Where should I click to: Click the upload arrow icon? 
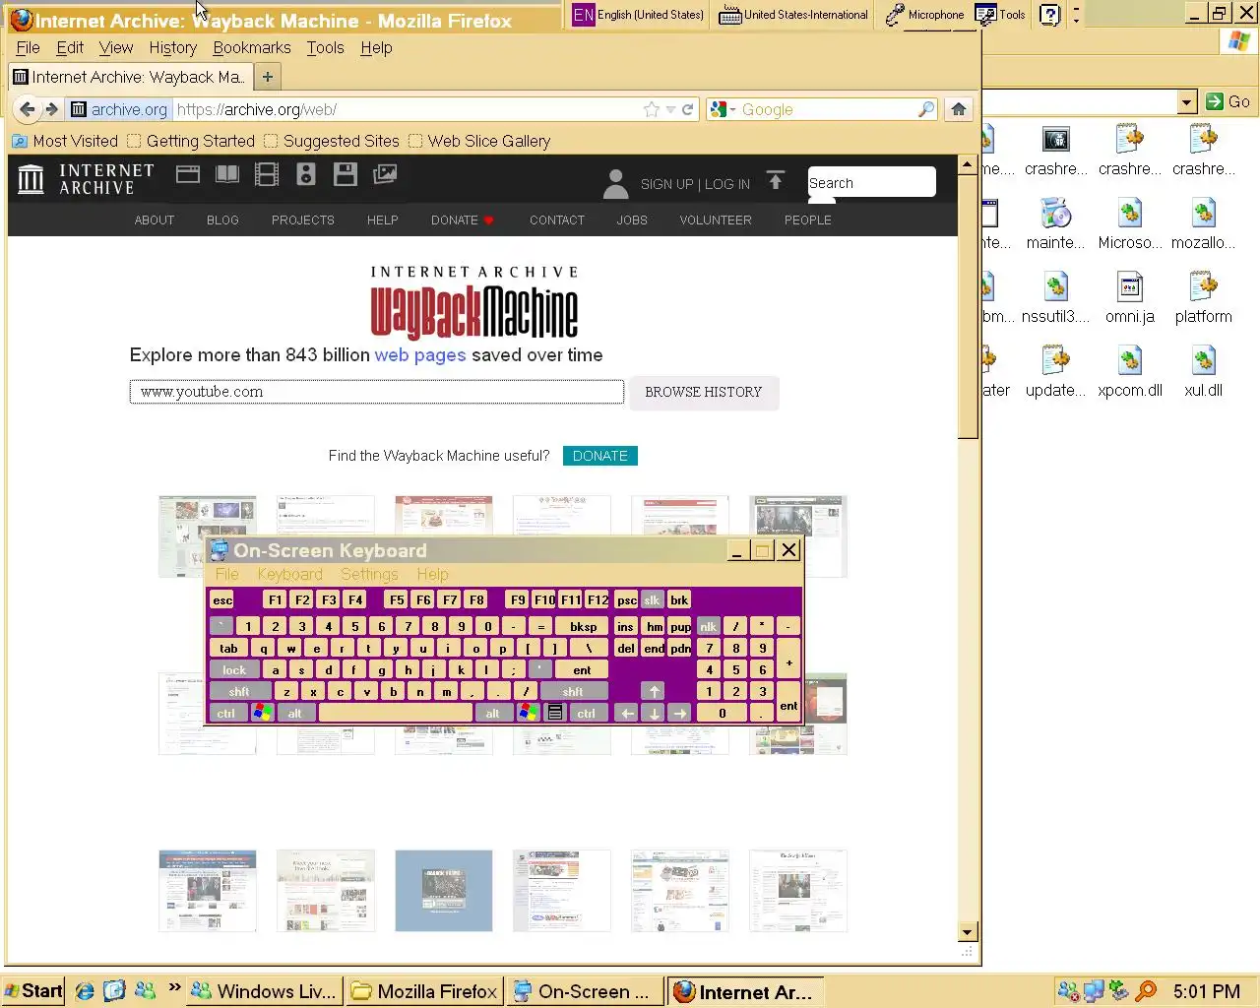click(x=776, y=180)
